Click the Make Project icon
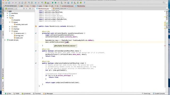 click(x=42, y=3)
